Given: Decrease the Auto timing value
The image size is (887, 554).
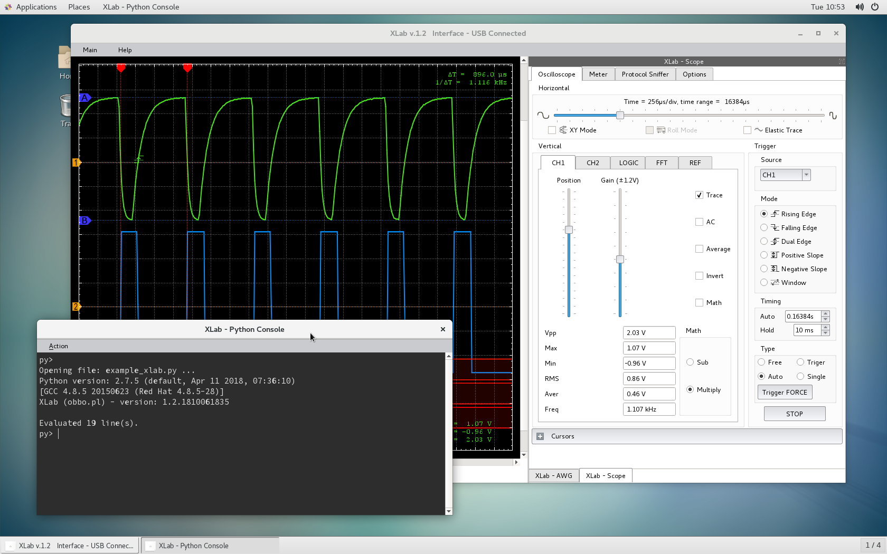Looking at the screenshot, I should (x=826, y=319).
